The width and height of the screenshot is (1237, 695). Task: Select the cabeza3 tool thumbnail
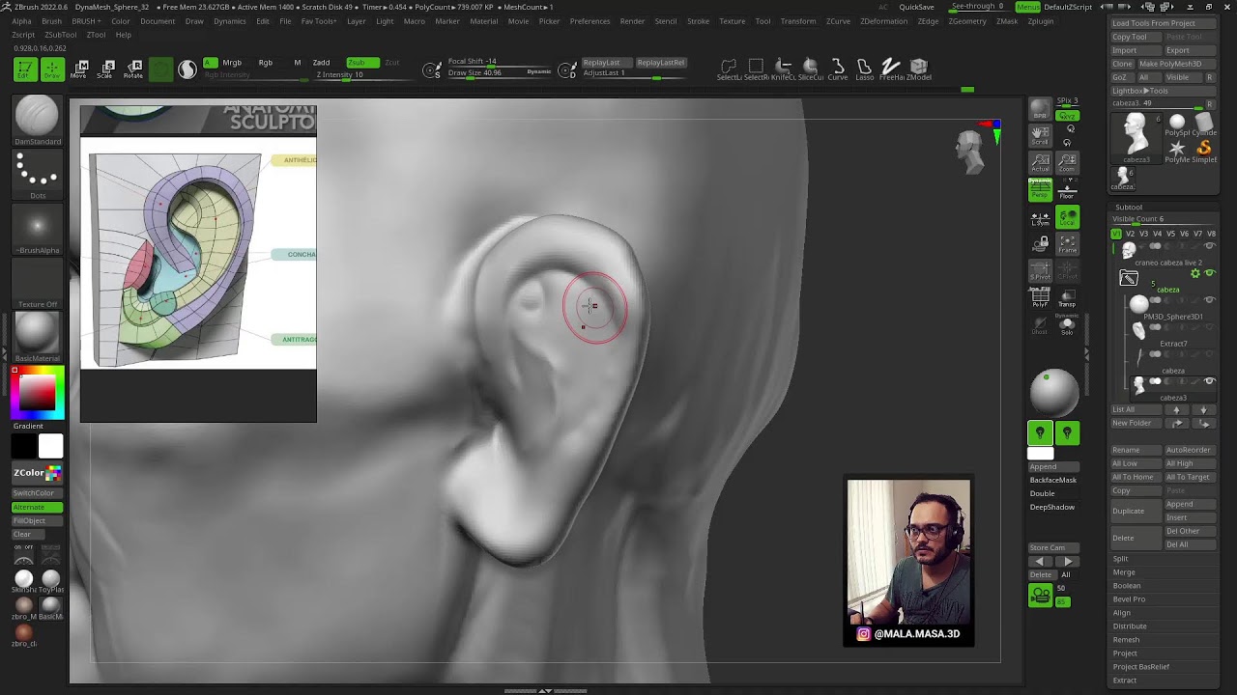pyautogui.click(x=1136, y=134)
